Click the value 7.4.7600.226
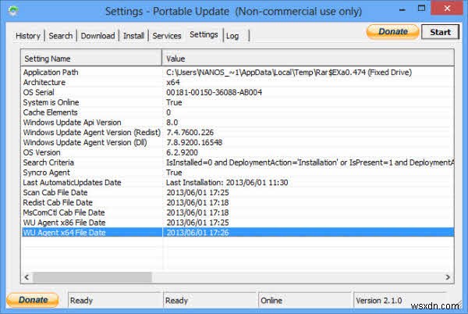 pos(190,132)
